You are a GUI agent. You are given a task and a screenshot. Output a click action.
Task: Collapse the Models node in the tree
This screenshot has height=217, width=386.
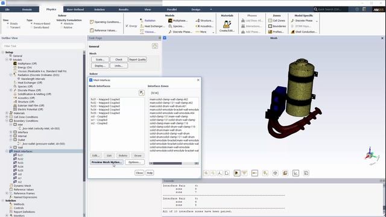(x=7, y=60)
